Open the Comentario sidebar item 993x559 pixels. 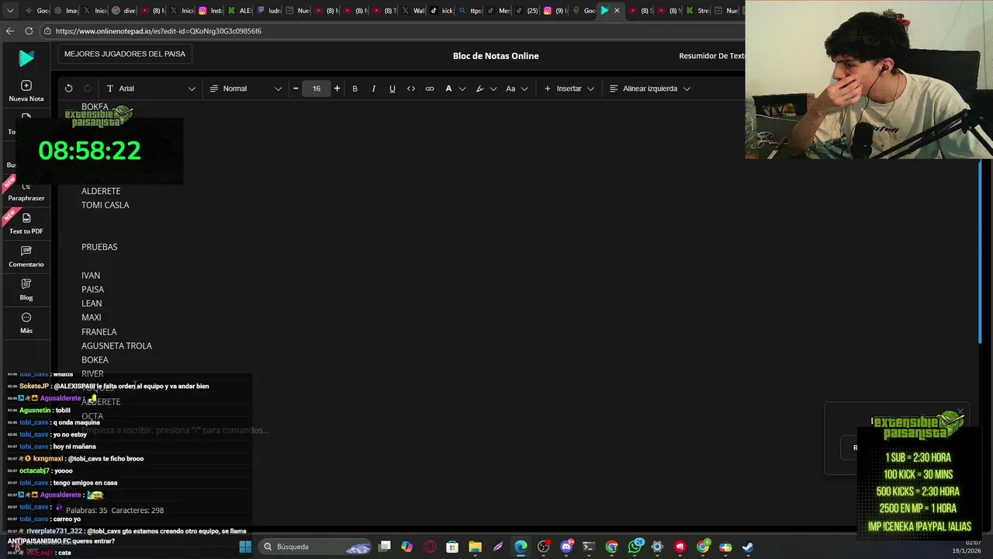pos(26,257)
